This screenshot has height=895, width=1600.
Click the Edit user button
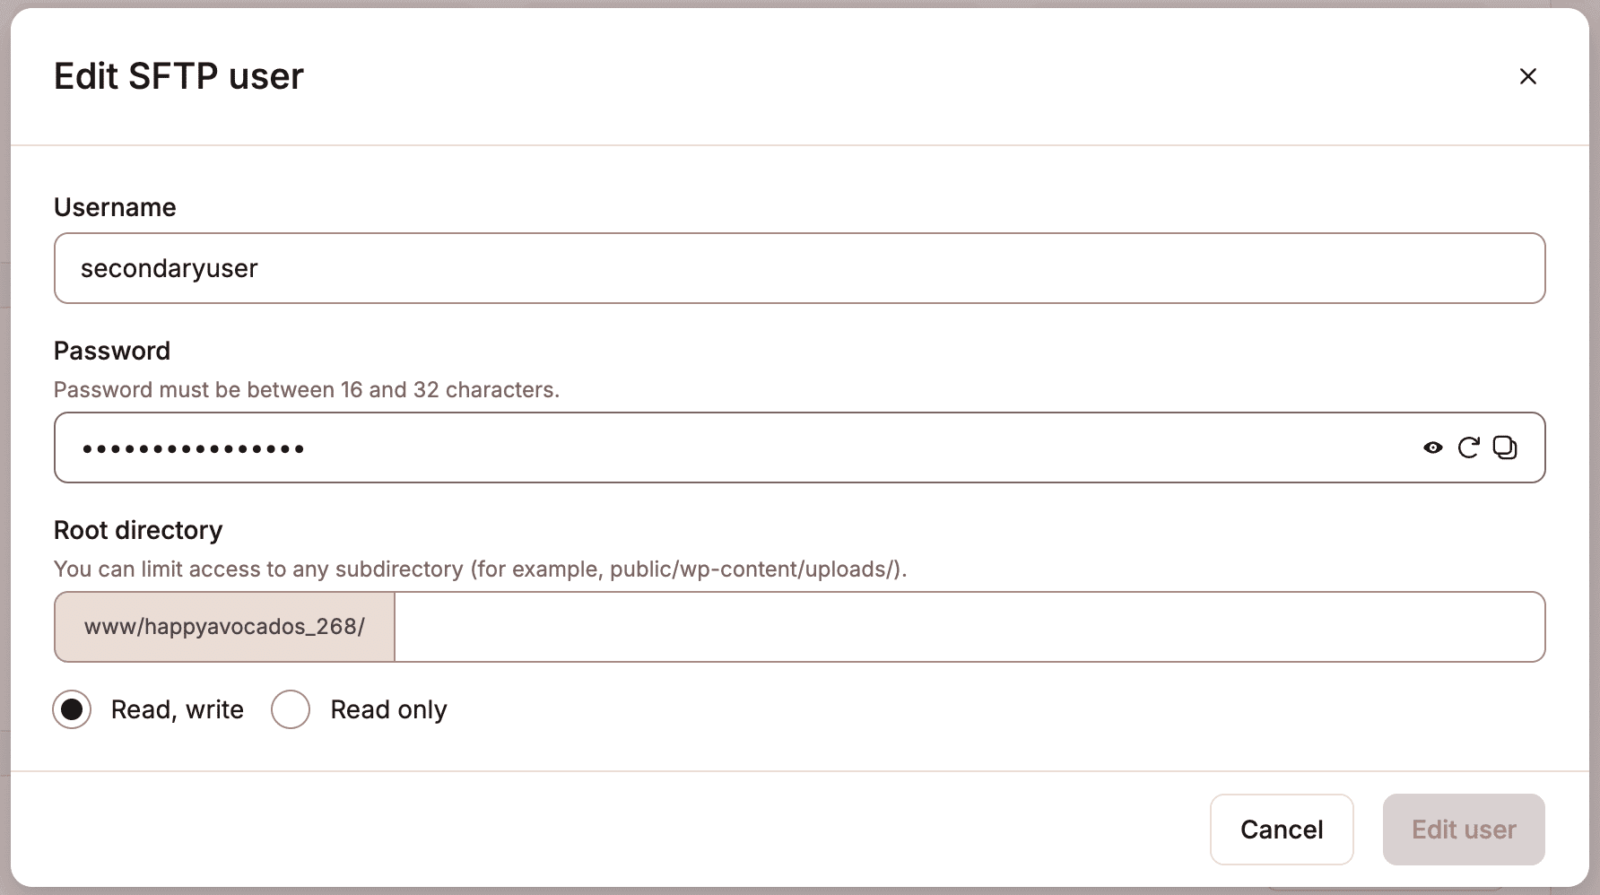tap(1464, 829)
